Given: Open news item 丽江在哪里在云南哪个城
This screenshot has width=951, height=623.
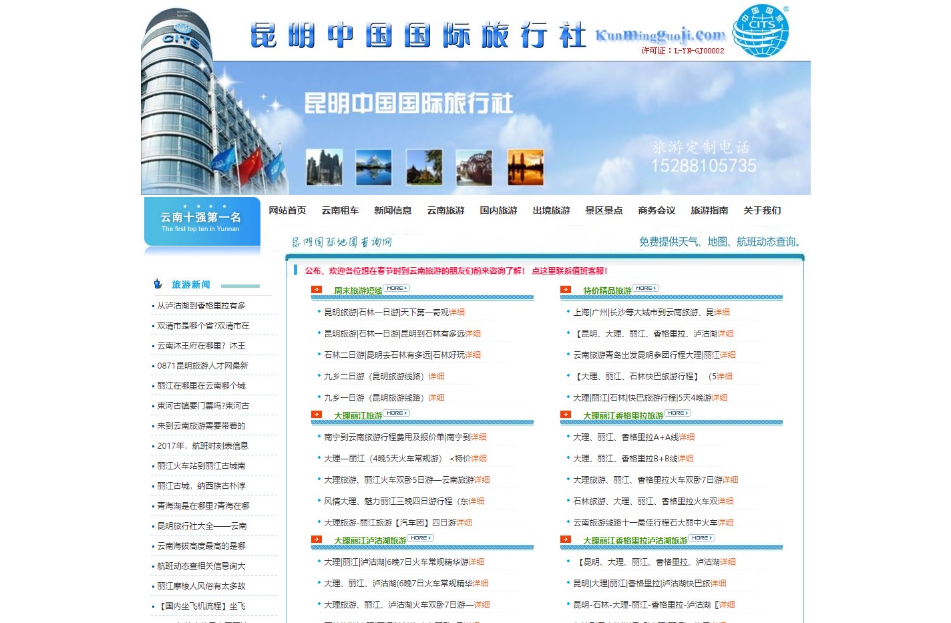Looking at the screenshot, I should click(201, 386).
